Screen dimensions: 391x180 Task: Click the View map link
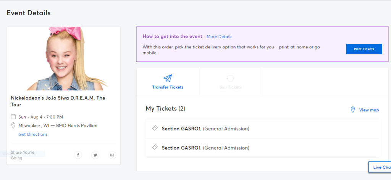tap(369, 110)
